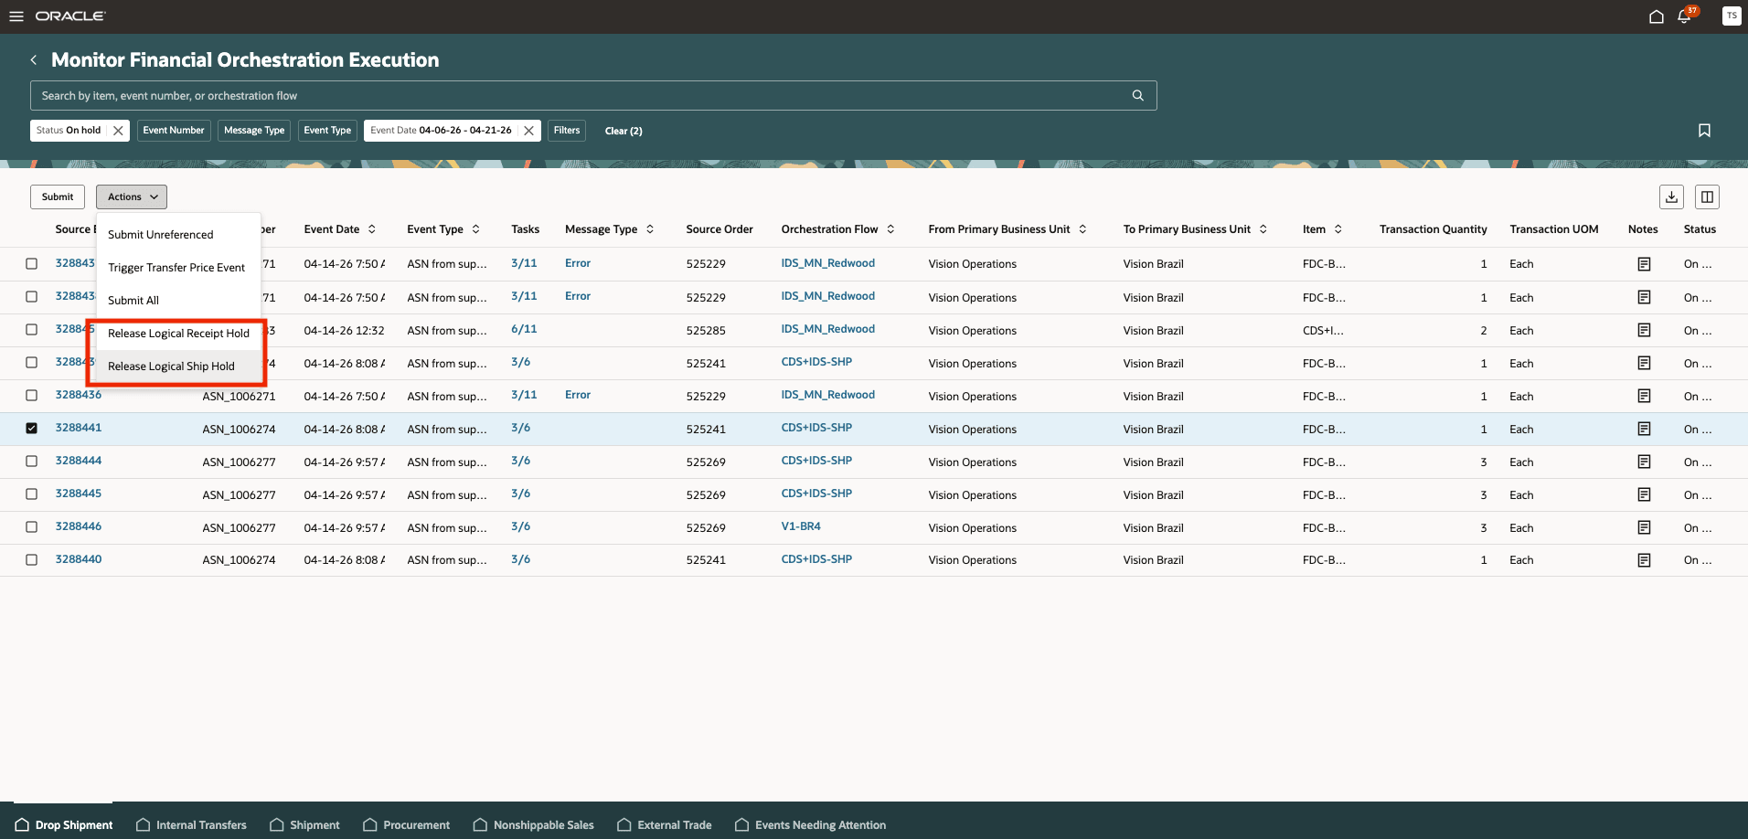This screenshot has height=839, width=1748.
Task: Uncheck the checkbox for event 3288441
Action: [32, 428]
